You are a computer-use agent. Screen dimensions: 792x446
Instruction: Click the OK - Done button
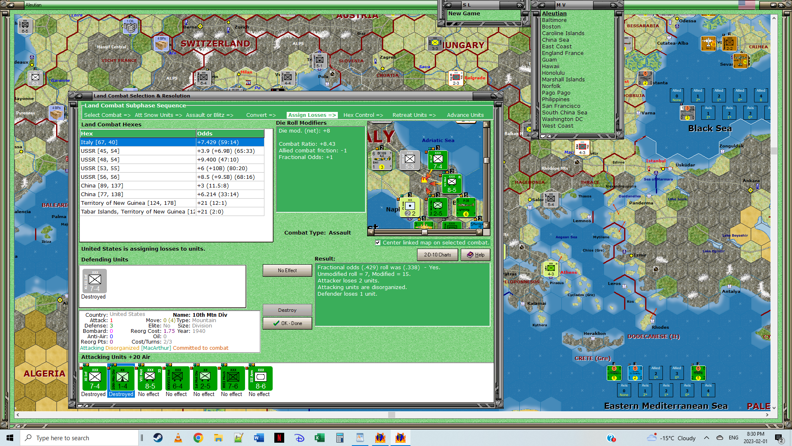287,323
